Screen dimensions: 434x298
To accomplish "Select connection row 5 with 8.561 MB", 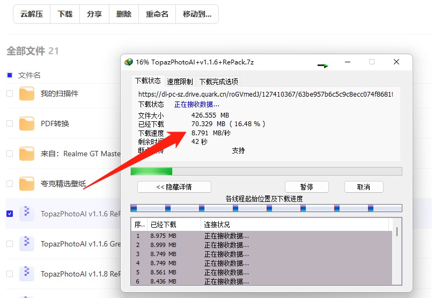I will (x=262, y=272).
